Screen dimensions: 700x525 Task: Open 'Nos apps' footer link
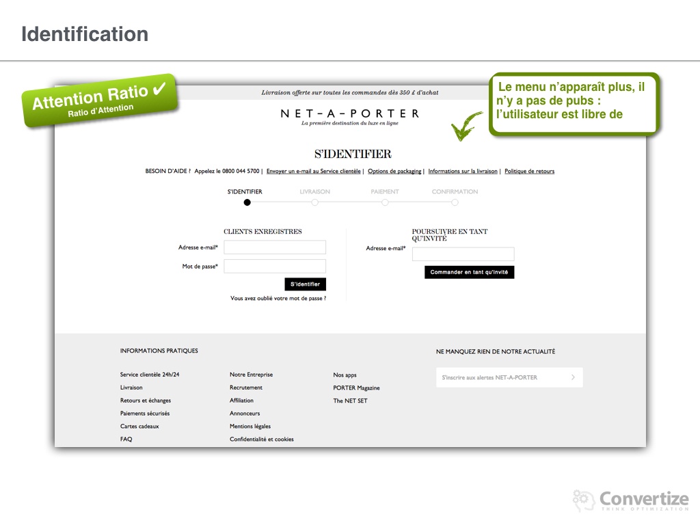pyautogui.click(x=345, y=375)
